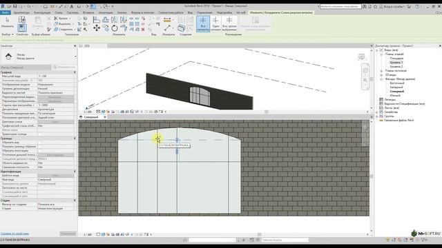Toggle the Properties palette ribbon button
This screenshot has width=442, height=248.
pos(21,28)
